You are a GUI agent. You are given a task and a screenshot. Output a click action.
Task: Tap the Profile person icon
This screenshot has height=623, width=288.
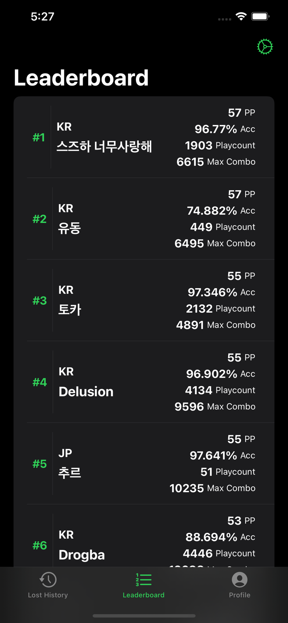(x=239, y=580)
